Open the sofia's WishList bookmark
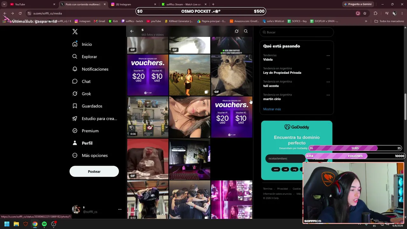The image size is (407, 229). click(x=273, y=21)
